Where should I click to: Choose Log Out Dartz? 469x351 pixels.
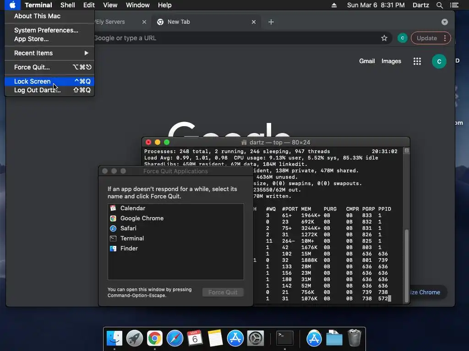click(x=49, y=90)
